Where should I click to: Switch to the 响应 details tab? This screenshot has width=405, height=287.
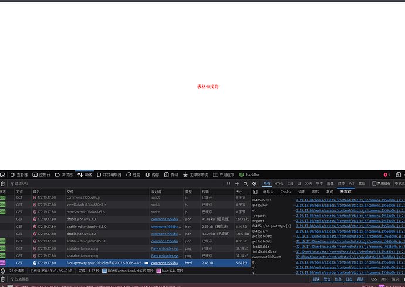(316, 192)
